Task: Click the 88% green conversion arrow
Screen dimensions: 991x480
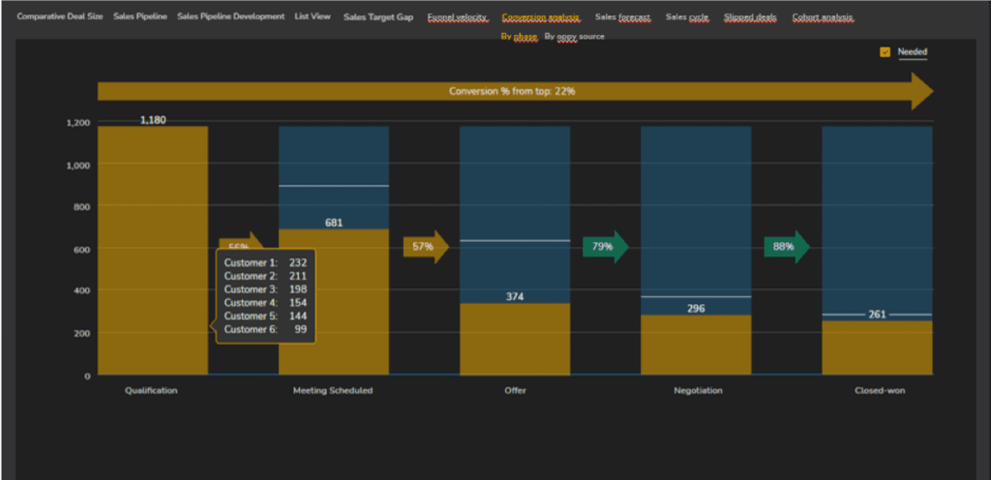Action: [x=785, y=247]
